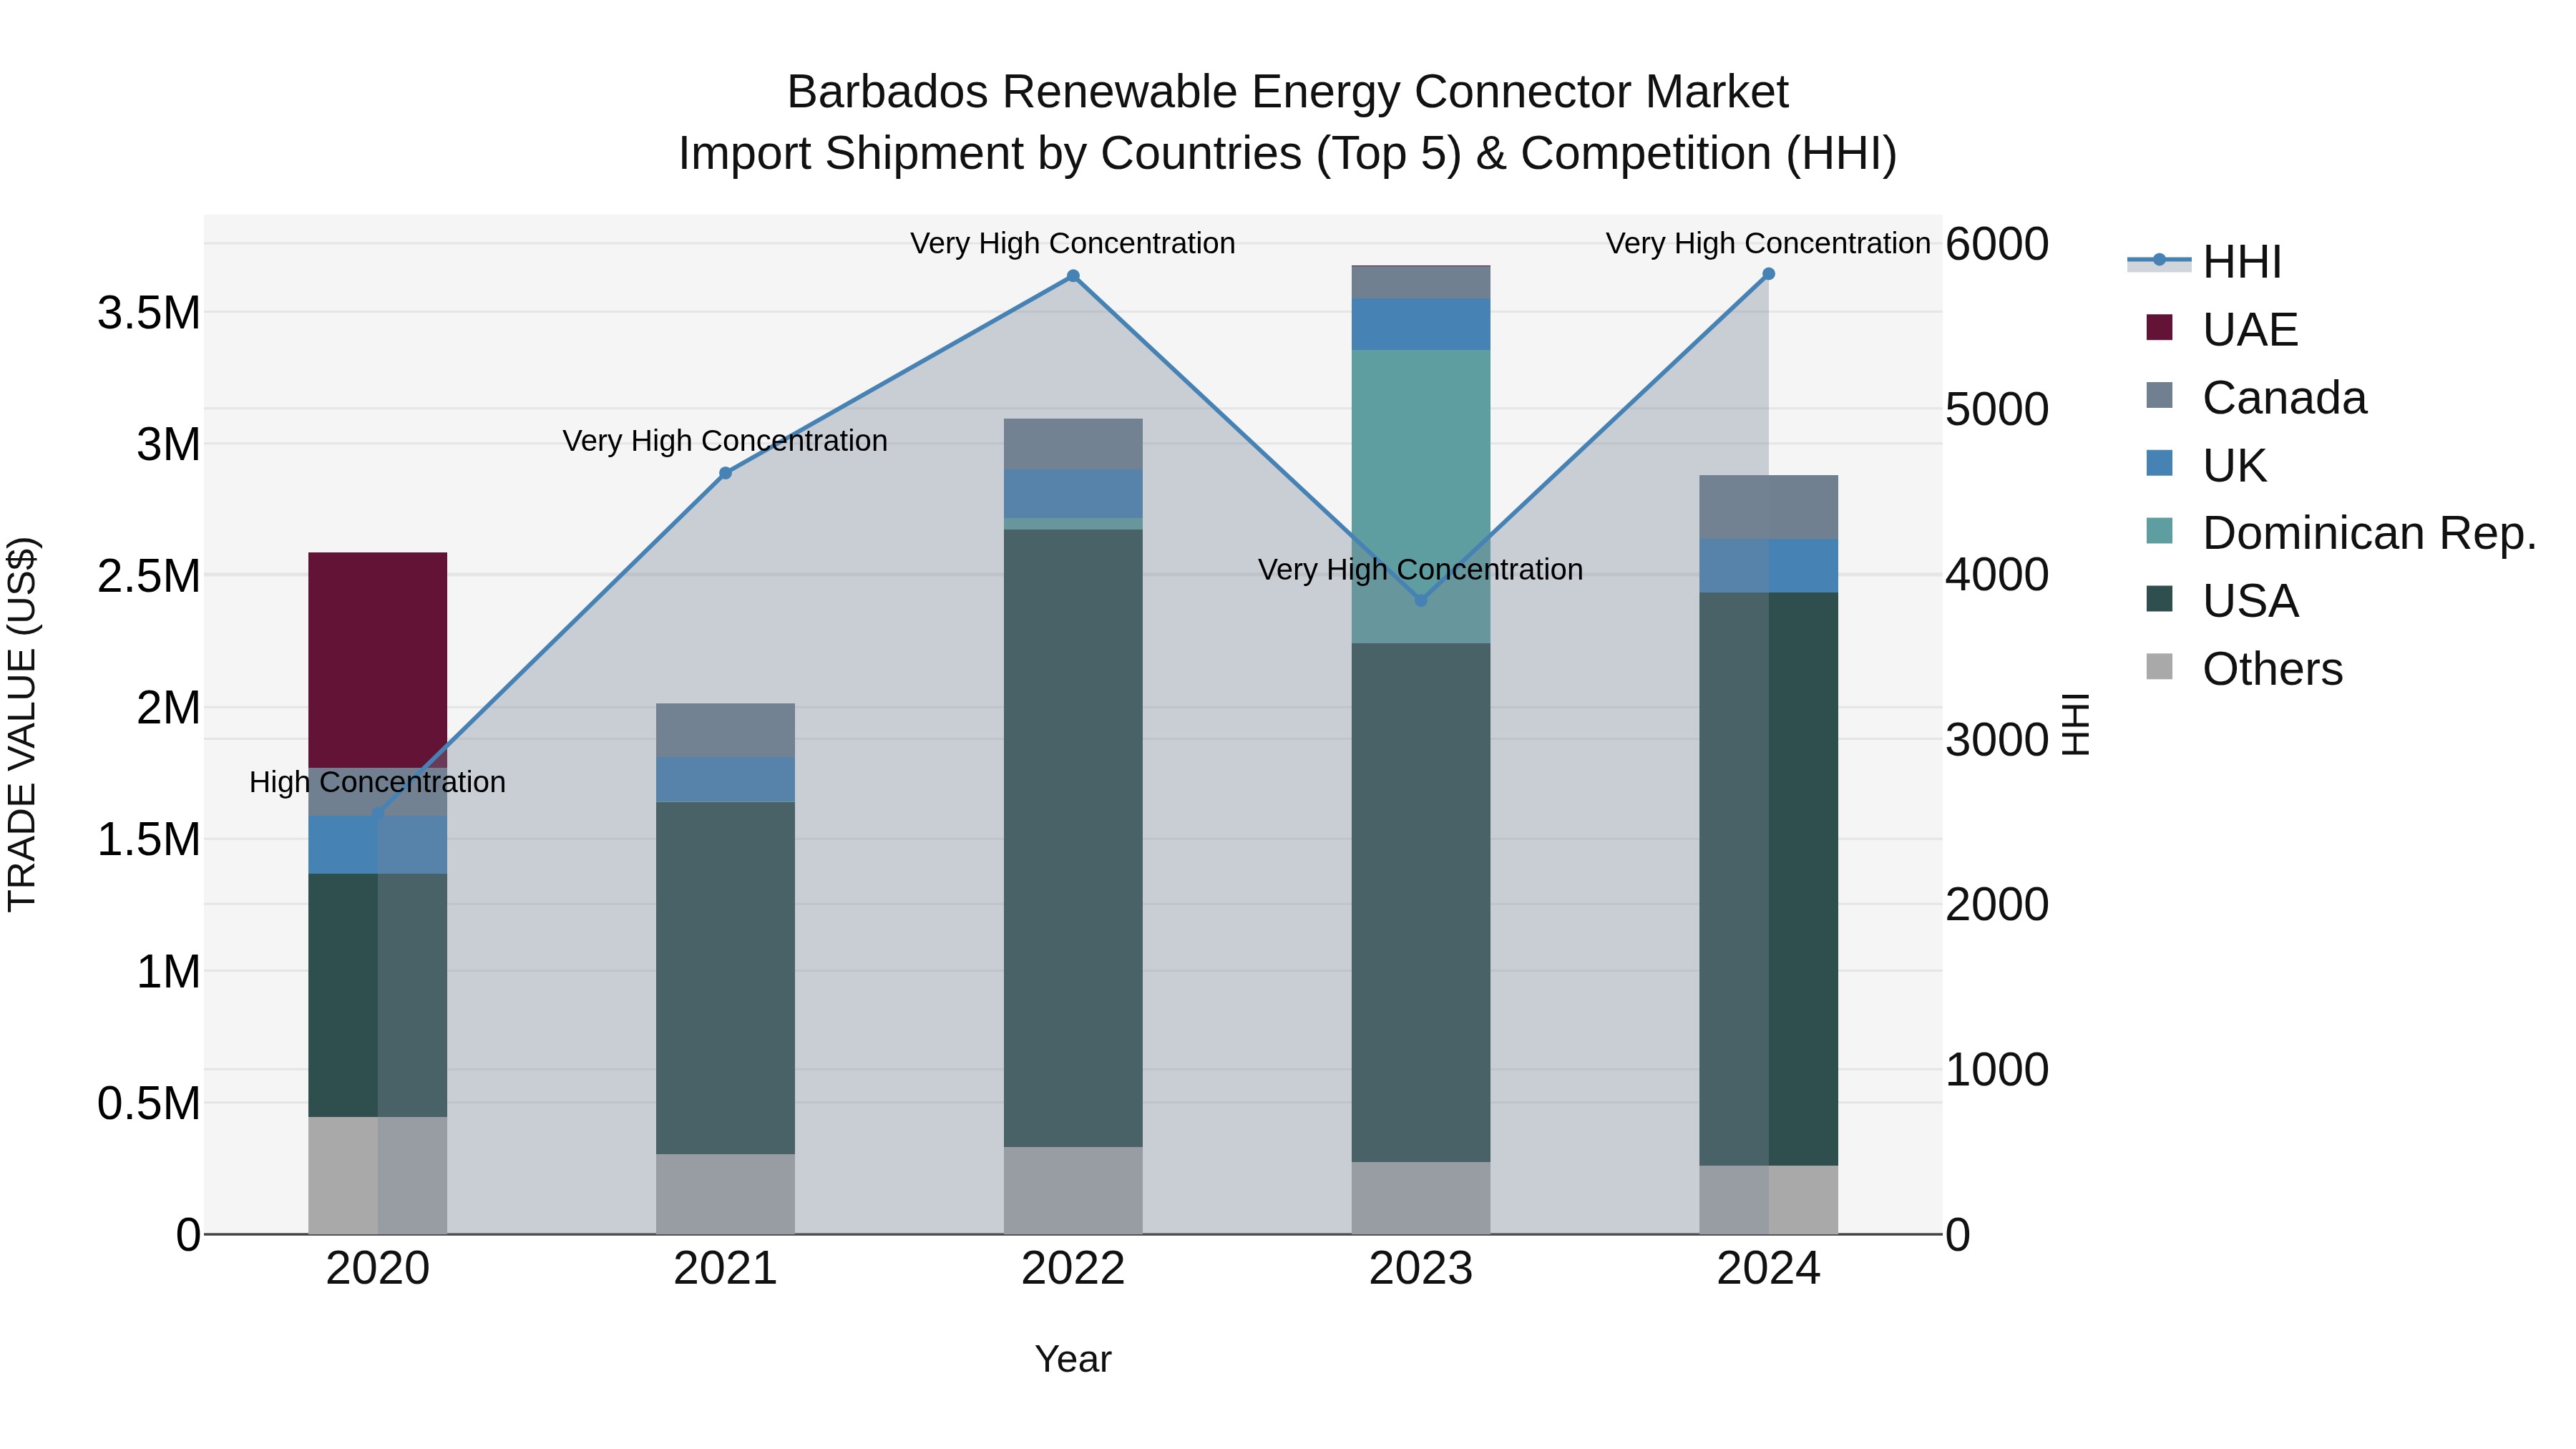Click the Others segment in 2021 bar
Image resolution: width=2576 pixels, height=1449 pixels.
(726, 1194)
